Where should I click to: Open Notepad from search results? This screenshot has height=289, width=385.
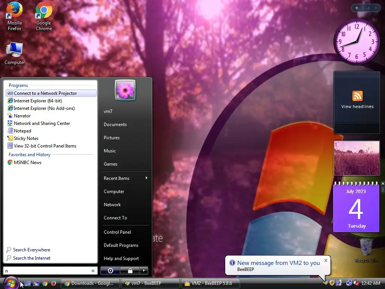point(51,131)
